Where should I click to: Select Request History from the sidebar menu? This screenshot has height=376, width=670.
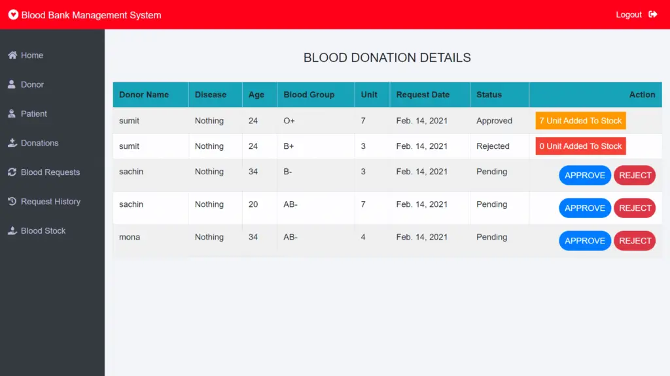coord(53,202)
